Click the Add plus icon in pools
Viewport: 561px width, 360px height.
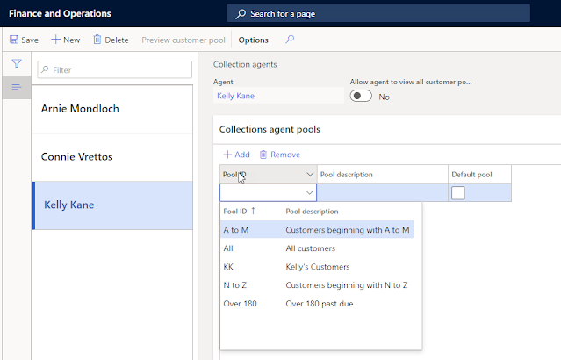tap(227, 155)
